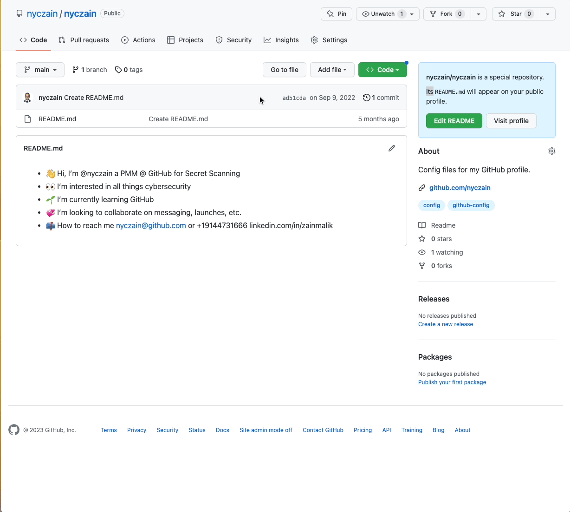Select the github-config topic tag
The height and width of the screenshot is (512, 570).
pos(471,205)
